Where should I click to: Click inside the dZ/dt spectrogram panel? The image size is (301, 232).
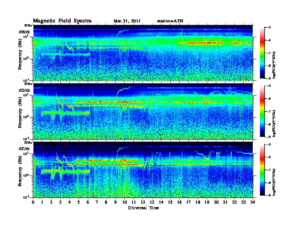143,170
